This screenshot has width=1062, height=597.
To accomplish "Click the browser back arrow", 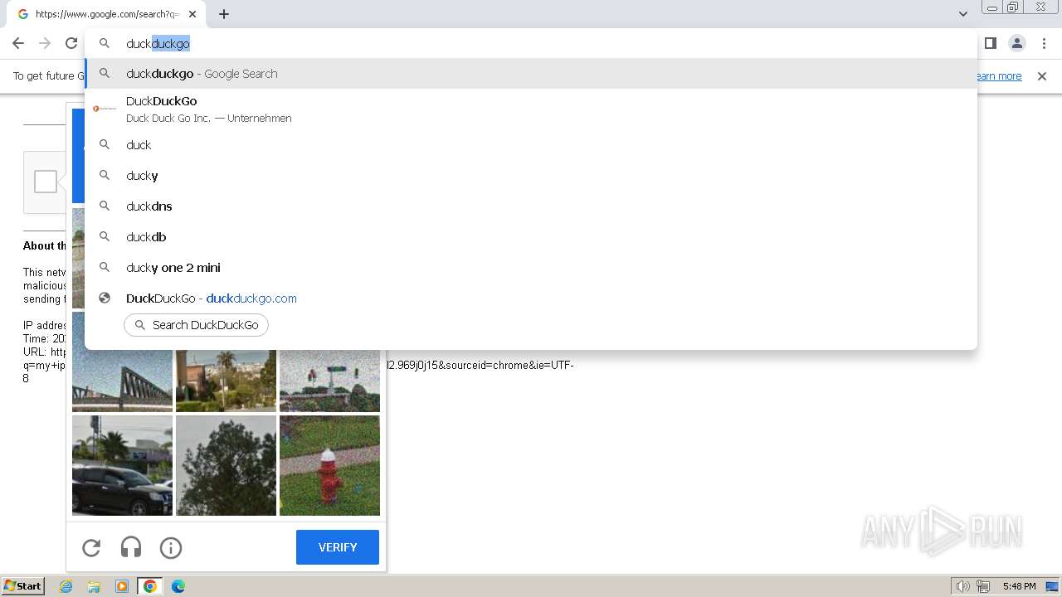I will point(18,43).
